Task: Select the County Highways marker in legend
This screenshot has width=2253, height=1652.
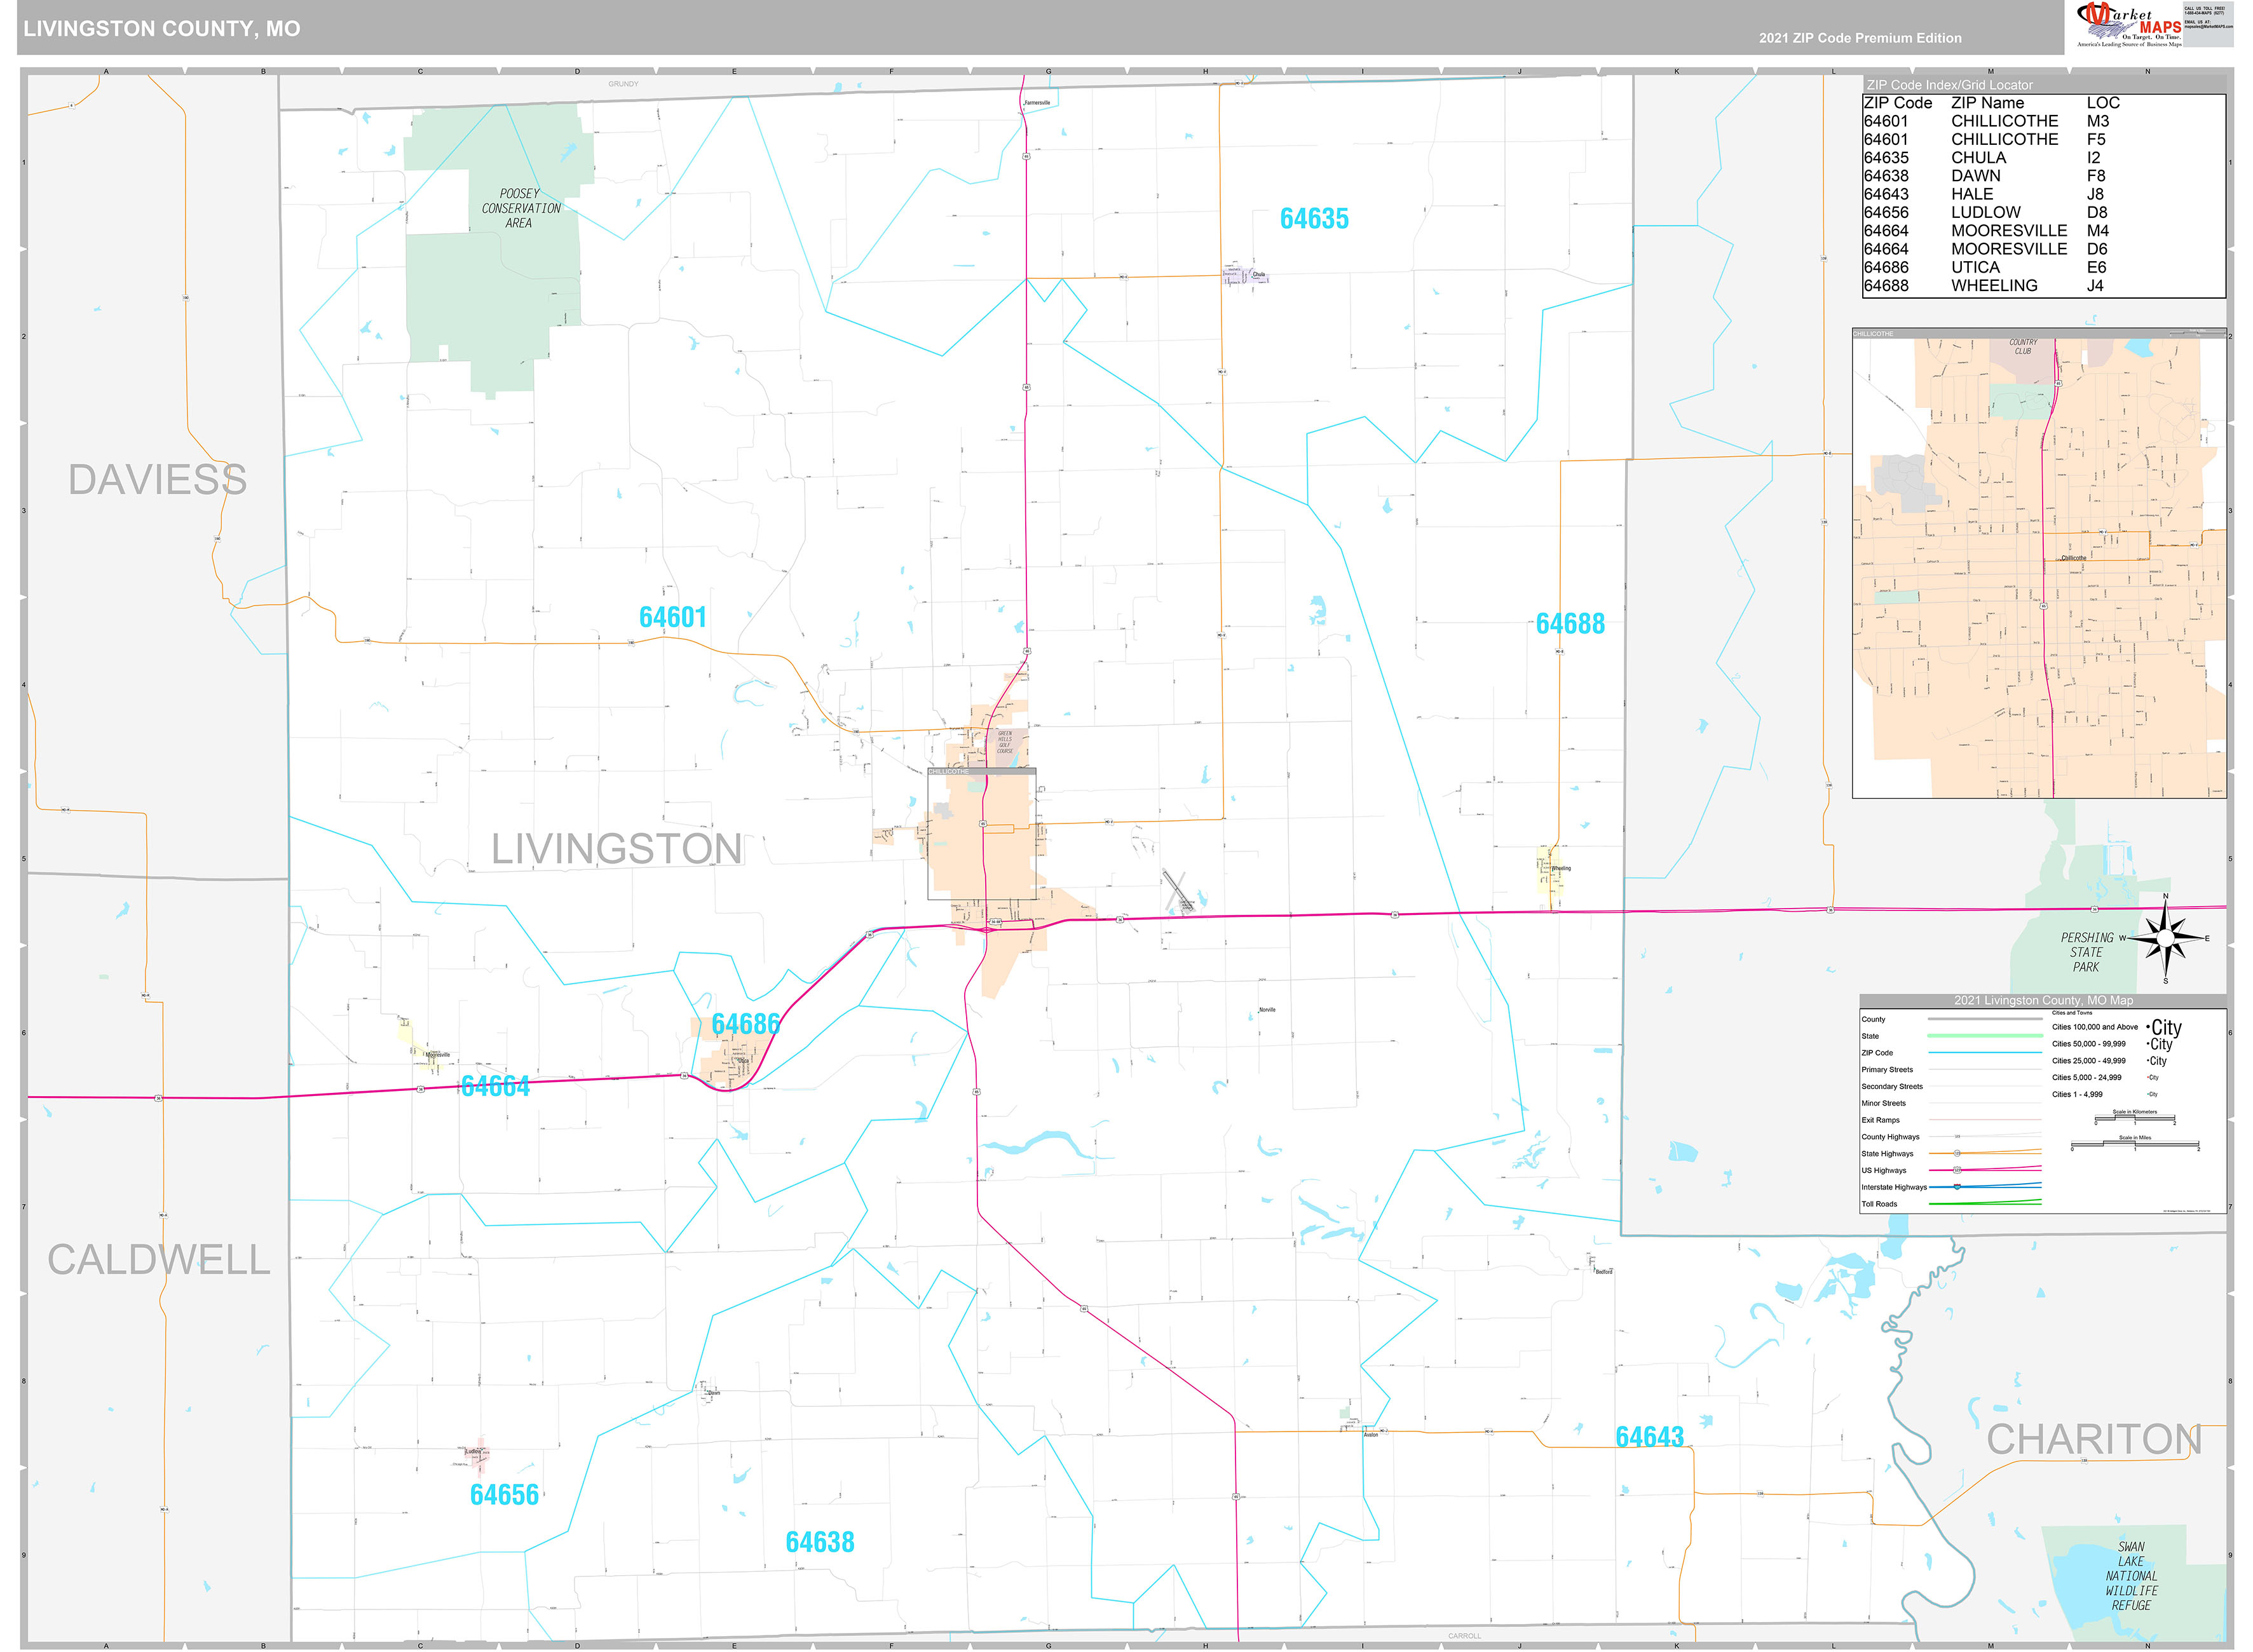Action: pos(1958,1137)
